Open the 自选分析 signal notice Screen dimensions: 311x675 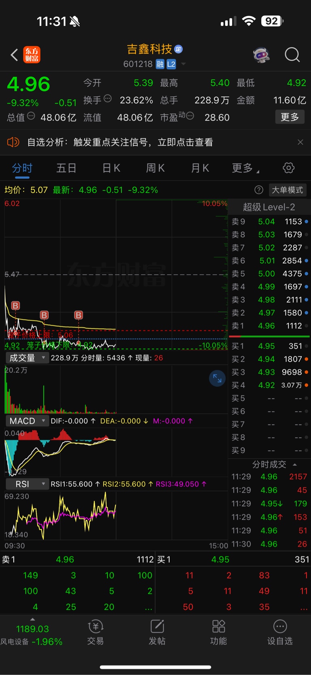[x=120, y=142]
